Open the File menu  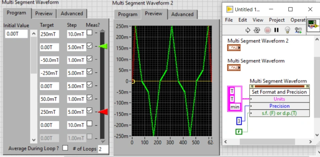[x=229, y=20]
